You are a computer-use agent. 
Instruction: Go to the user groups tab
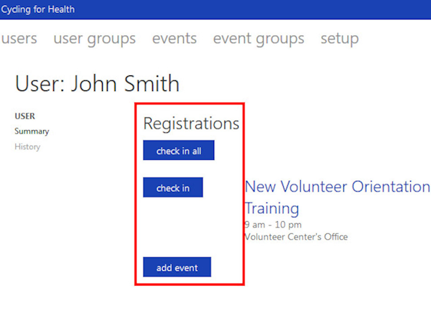click(94, 39)
